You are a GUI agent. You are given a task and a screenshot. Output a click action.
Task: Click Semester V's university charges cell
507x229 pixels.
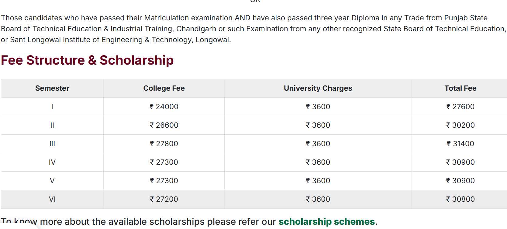pyautogui.click(x=318, y=181)
